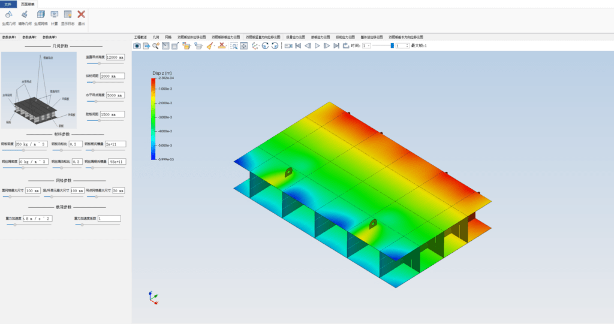Click the 纵桁间距 input field showing 2000 mm
This screenshot has height=324, width=614.
point(112,76)
